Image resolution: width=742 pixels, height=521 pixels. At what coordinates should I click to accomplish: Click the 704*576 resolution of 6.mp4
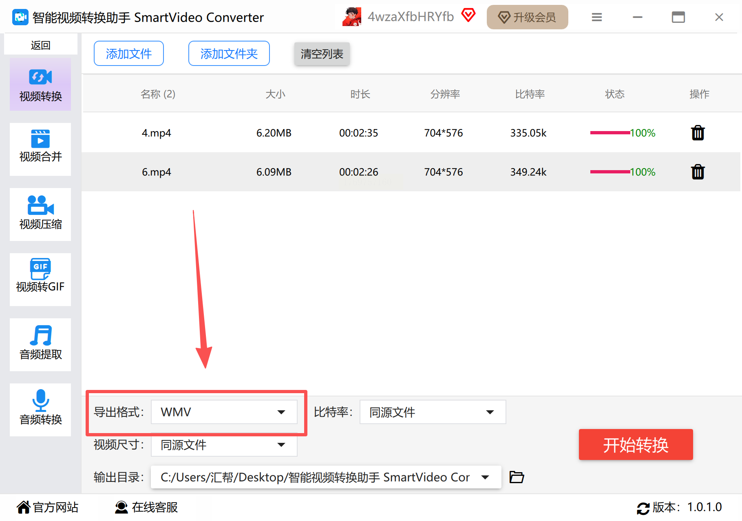(444, 172)
